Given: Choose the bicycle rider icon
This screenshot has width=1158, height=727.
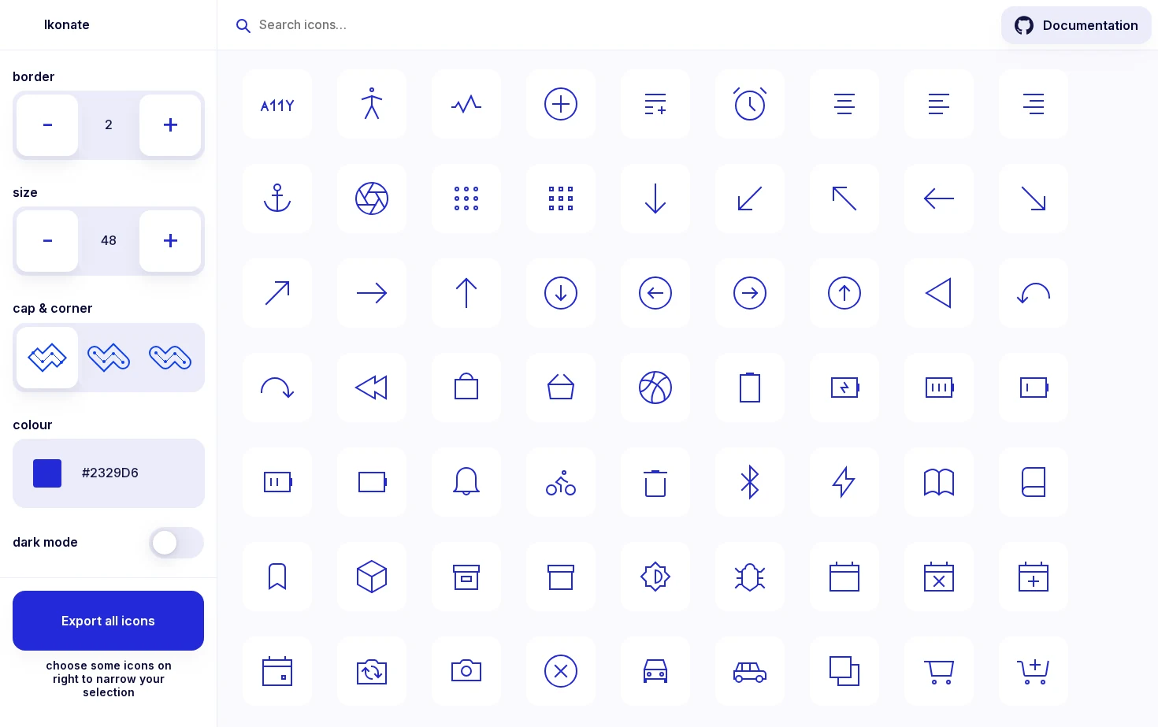Looking at the screenshot, I should (561, 482).
